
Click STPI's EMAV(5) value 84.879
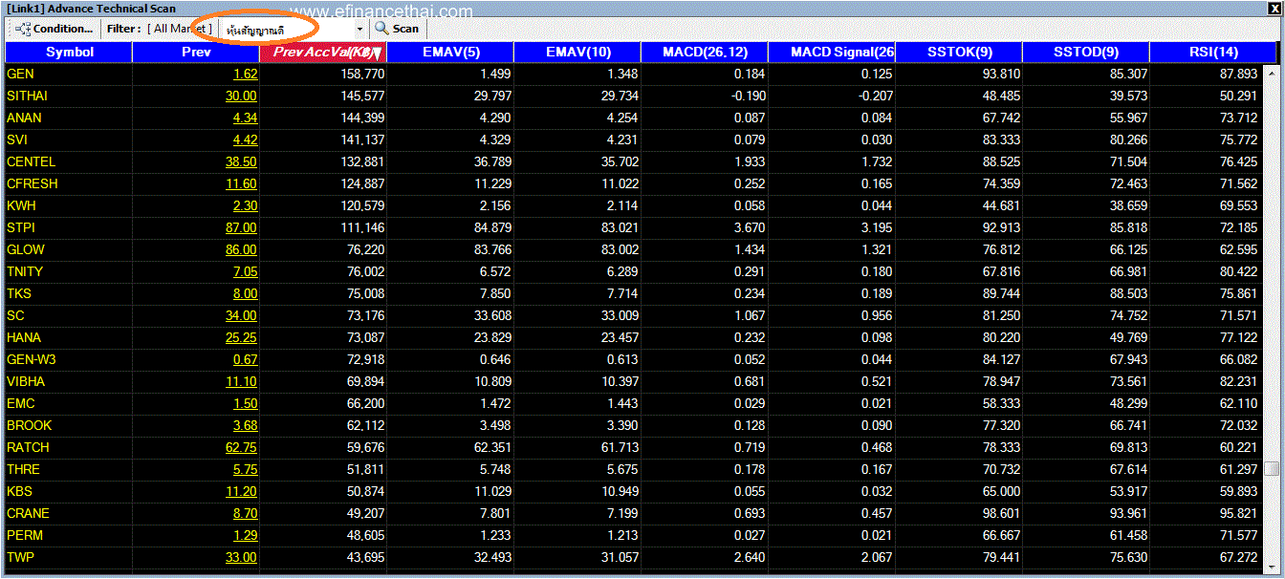(492, 227)
